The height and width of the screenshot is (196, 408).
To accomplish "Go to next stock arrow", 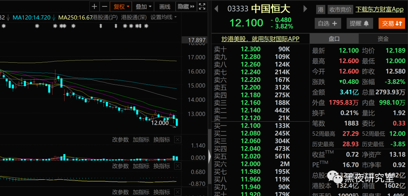I will coord(306,9).
